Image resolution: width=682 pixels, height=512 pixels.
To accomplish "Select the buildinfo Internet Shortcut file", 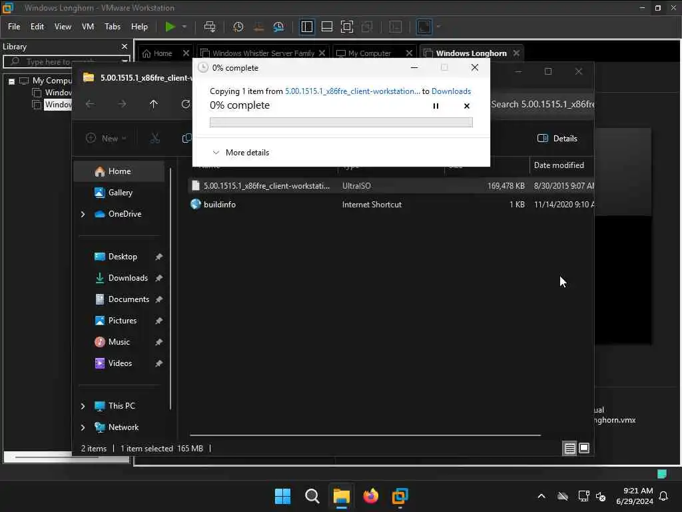I will pyautogui.click(x=392, y=205).
